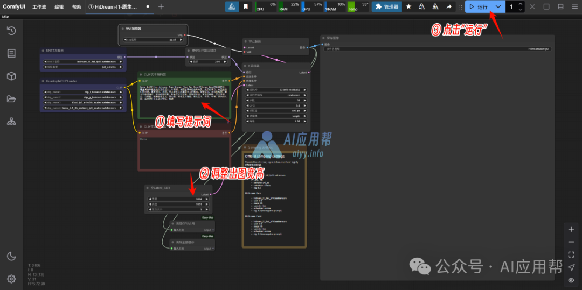Image resolution: width=582 pixels, height=290 pixels.
Task: Collapse the QuadrupleCLIPLoader node dot
Action: pos(44,81)
